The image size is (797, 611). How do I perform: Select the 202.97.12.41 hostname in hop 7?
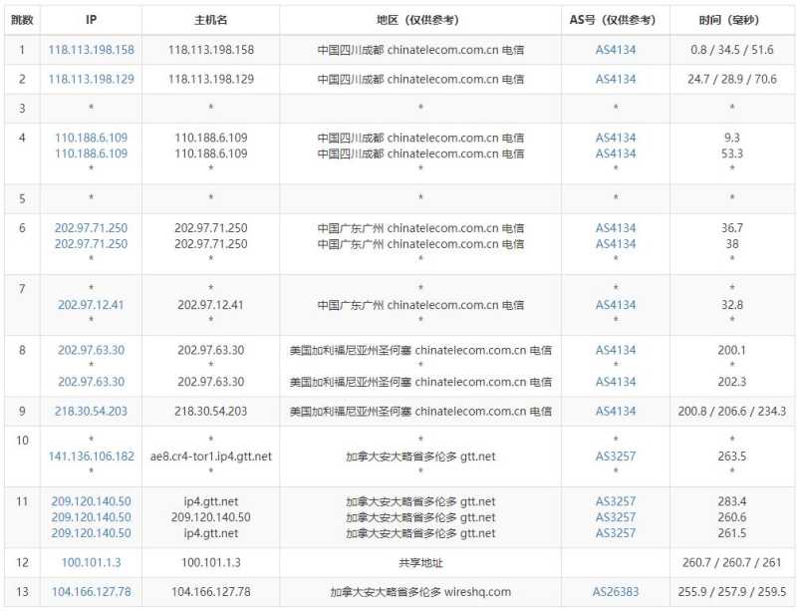pos(211,305)
